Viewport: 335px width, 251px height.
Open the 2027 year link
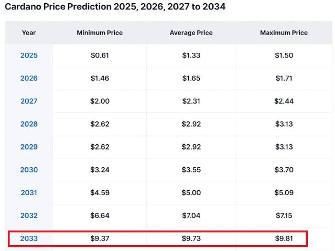tap(29, 101)
